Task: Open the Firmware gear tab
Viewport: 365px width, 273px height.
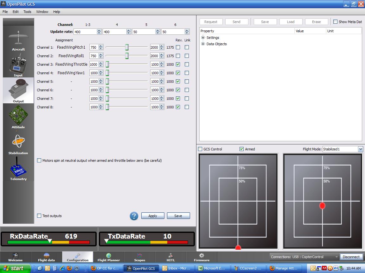Action: 202,257
